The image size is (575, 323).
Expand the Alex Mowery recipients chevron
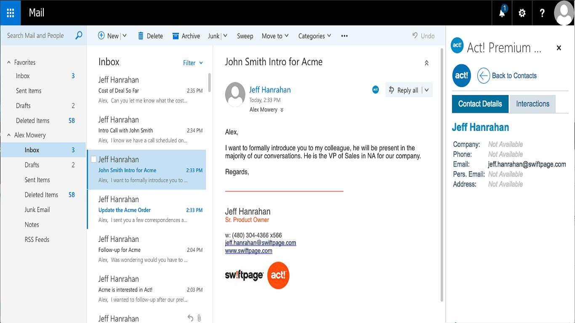tap(282, 110)
